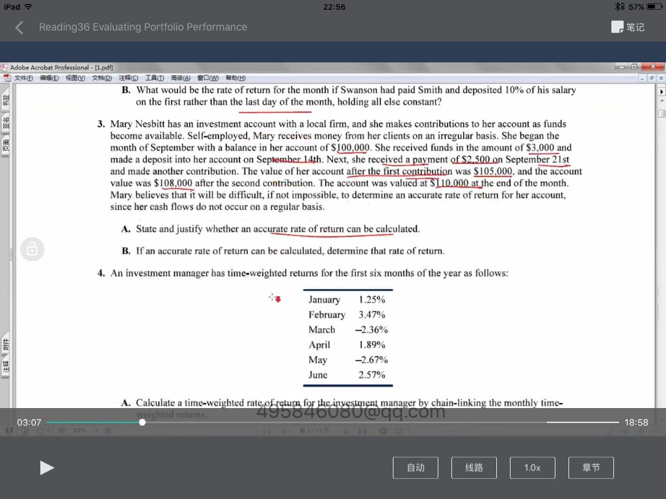666x499 pixels.
Task: Click the "1.89%" return value
Action: tap(371, 344)
